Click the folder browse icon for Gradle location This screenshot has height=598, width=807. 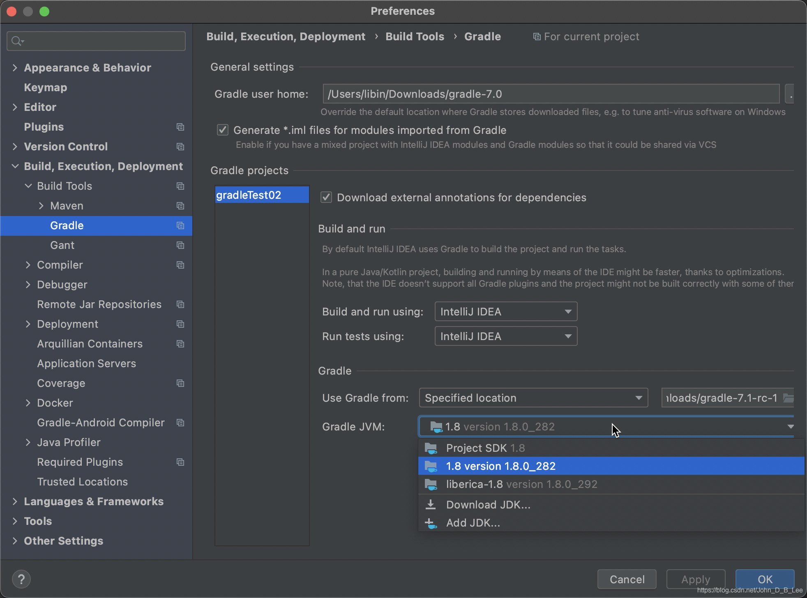788,398
